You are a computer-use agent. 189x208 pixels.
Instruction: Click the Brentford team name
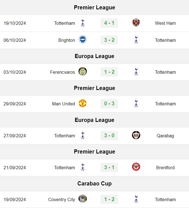click(x=165, y=168)
